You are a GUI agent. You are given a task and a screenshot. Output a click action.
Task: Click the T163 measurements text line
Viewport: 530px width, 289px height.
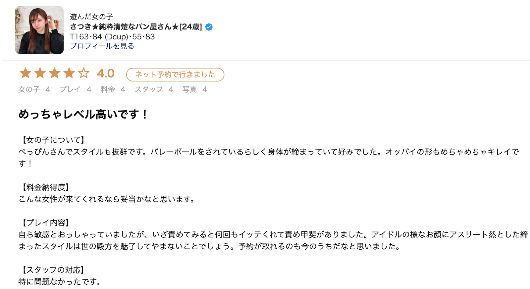click(x=112, y=37)
